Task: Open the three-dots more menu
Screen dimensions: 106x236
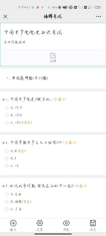Action: pos(99,16)
